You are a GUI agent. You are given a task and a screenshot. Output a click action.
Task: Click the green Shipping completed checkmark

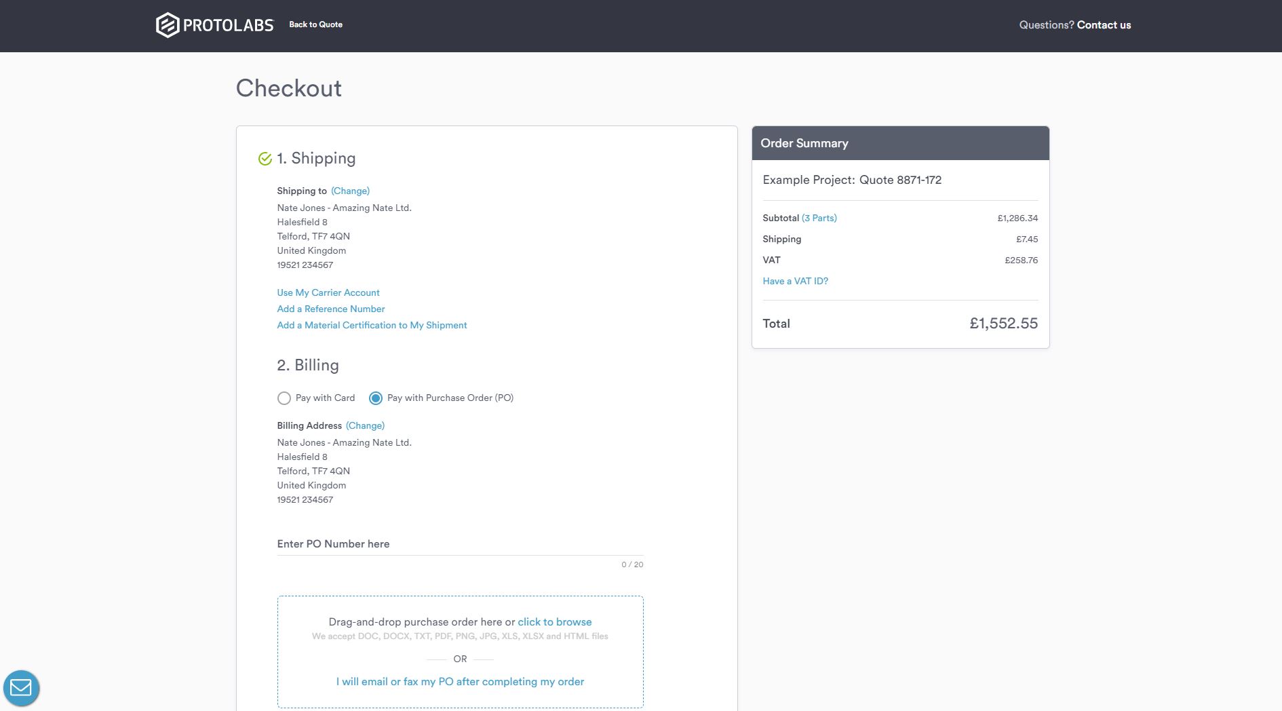[265, 159]
